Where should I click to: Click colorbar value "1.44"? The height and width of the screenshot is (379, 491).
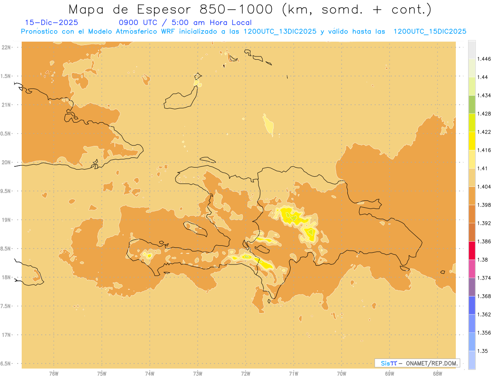483,77
